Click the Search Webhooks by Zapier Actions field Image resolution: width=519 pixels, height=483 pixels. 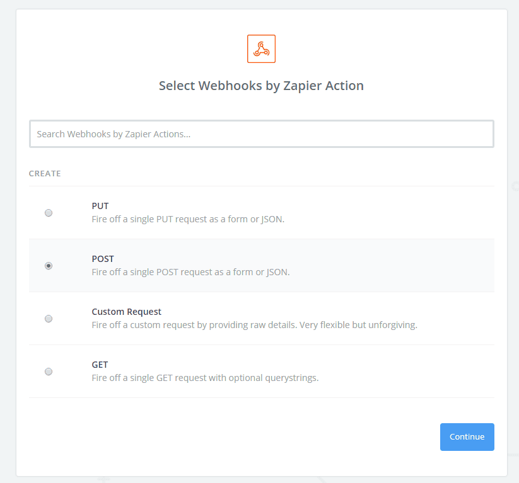(260, 134)
